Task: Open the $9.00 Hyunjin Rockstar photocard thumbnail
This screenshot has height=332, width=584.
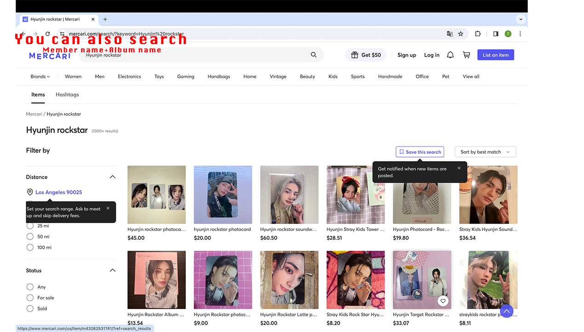Action: (x=223, y=280)
